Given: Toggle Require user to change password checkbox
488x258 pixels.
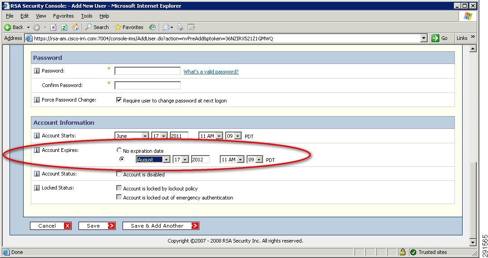Looking at the screenshot, I should pyautogui.click(x=118, y=100).
